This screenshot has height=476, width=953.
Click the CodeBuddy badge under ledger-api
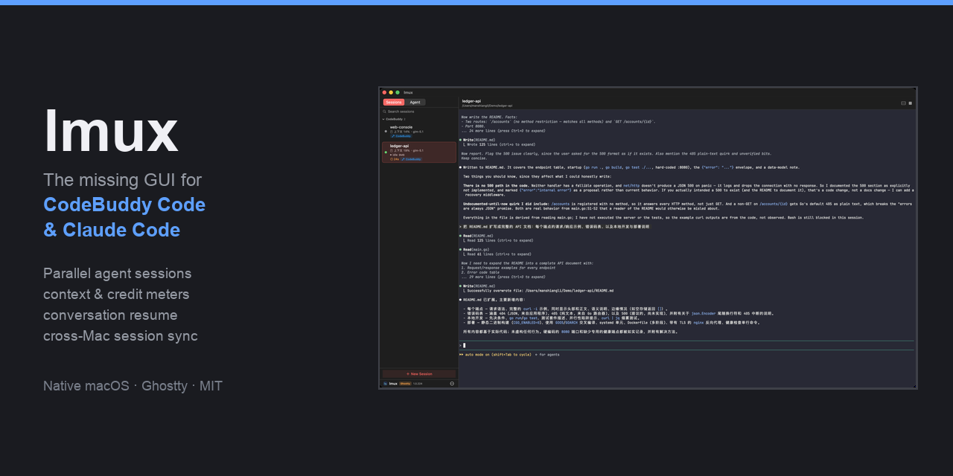411,159
